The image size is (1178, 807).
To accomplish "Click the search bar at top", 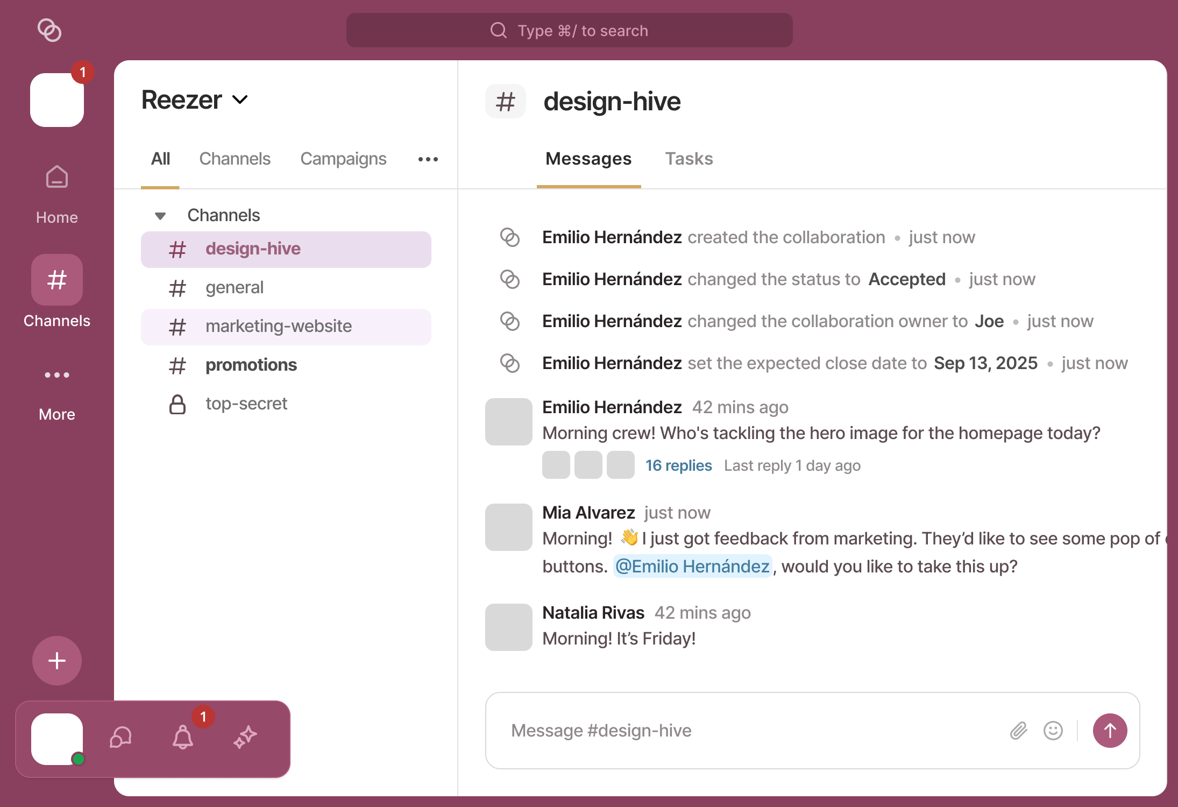I will tap(569, 31).
